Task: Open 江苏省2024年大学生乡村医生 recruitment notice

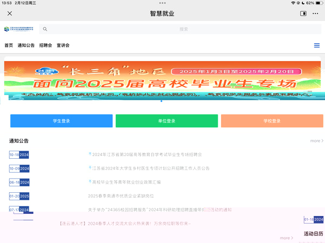Action: [x=150, y=168]
